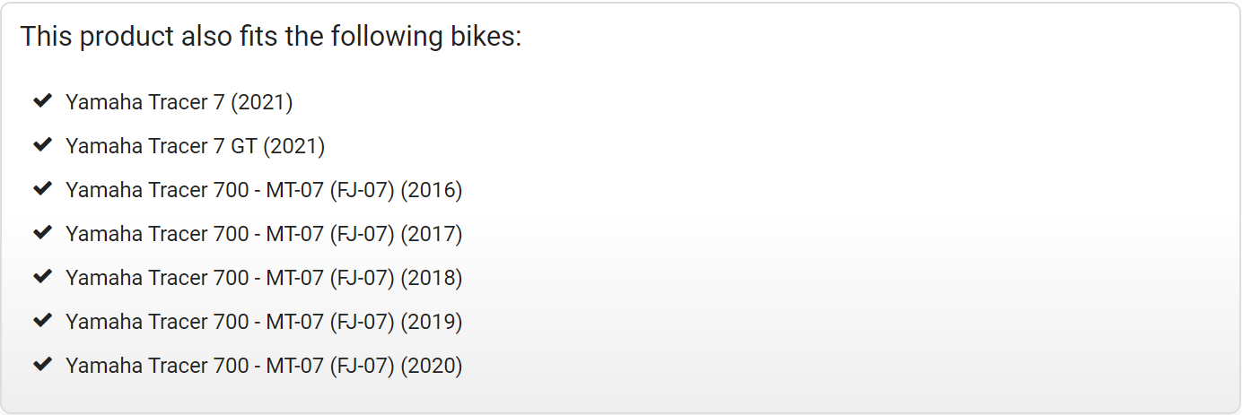This screenshot has height=415, width=1242.
Task: Choose the Tracer 700 - MT-07 (FJ-07) (2019) text
Action: (263, 322)
